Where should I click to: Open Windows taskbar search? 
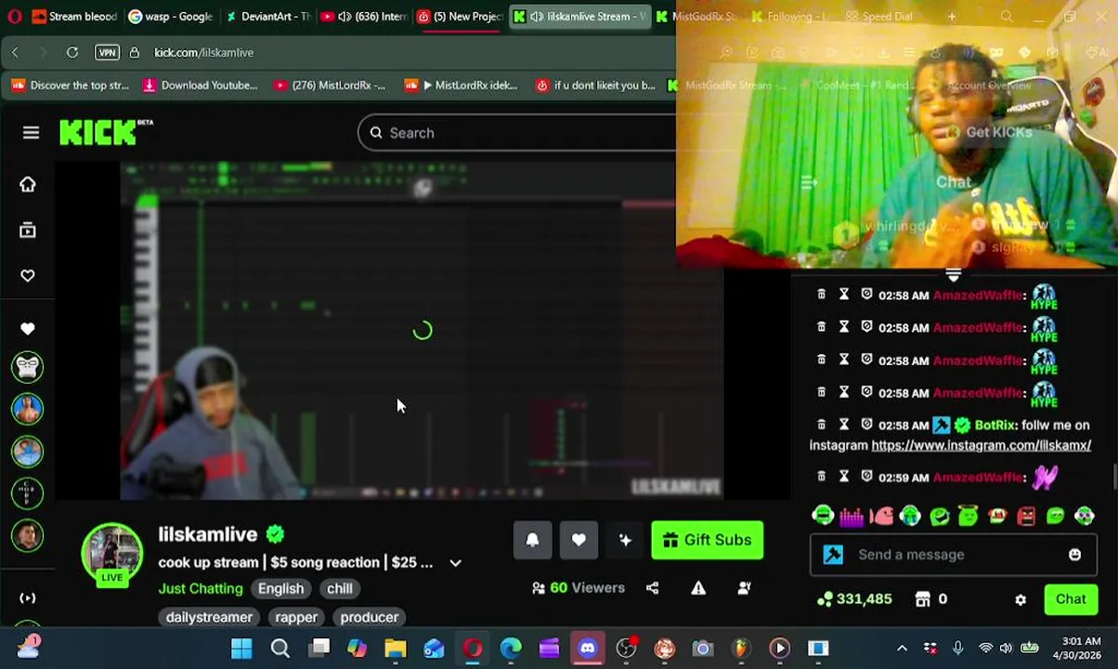[x=280, y=648]
